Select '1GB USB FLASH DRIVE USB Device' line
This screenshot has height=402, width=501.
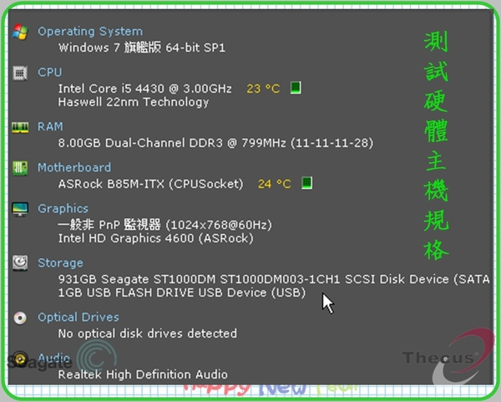182,293
